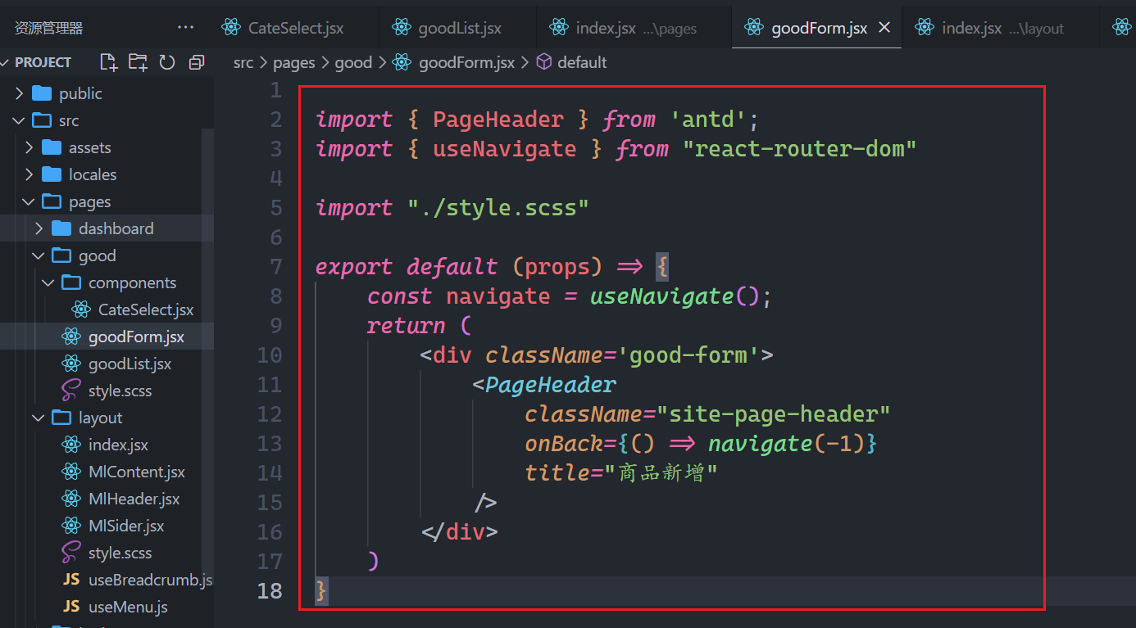Click the "react-router-dom" string
This screenshot has height=628, width=1136.
pyautogui.click(x=799, y=149)
